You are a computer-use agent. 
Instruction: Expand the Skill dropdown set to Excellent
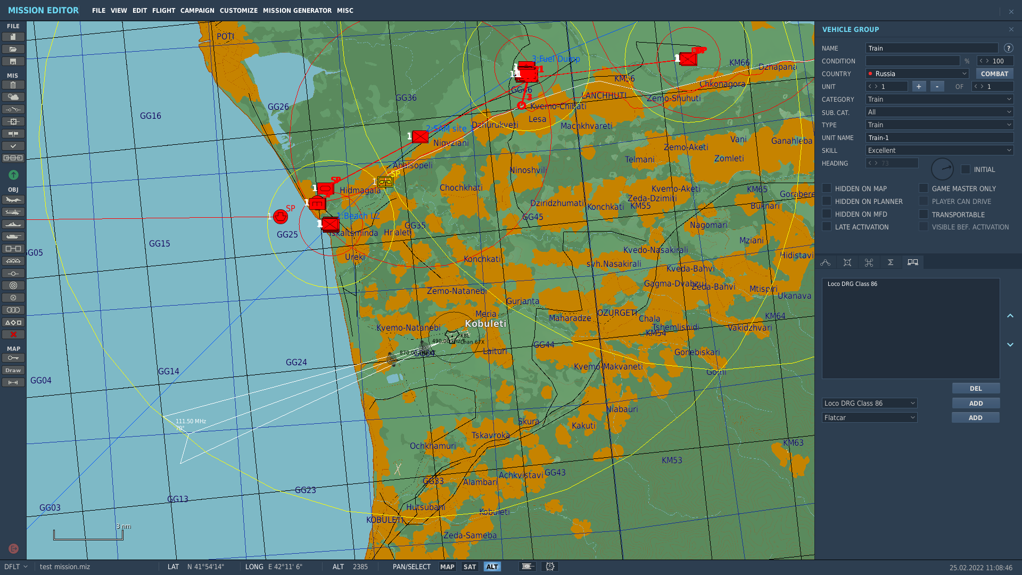point(939,150)
